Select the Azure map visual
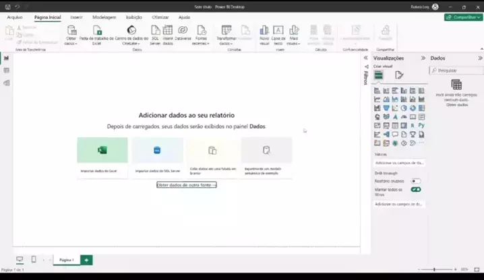 click(395, 117)
